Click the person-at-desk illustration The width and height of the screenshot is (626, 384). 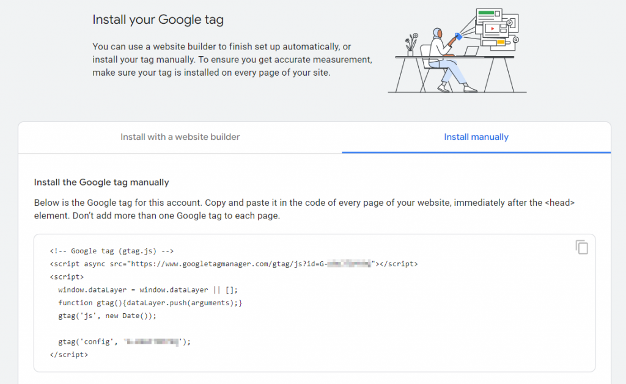click(457, 51)
